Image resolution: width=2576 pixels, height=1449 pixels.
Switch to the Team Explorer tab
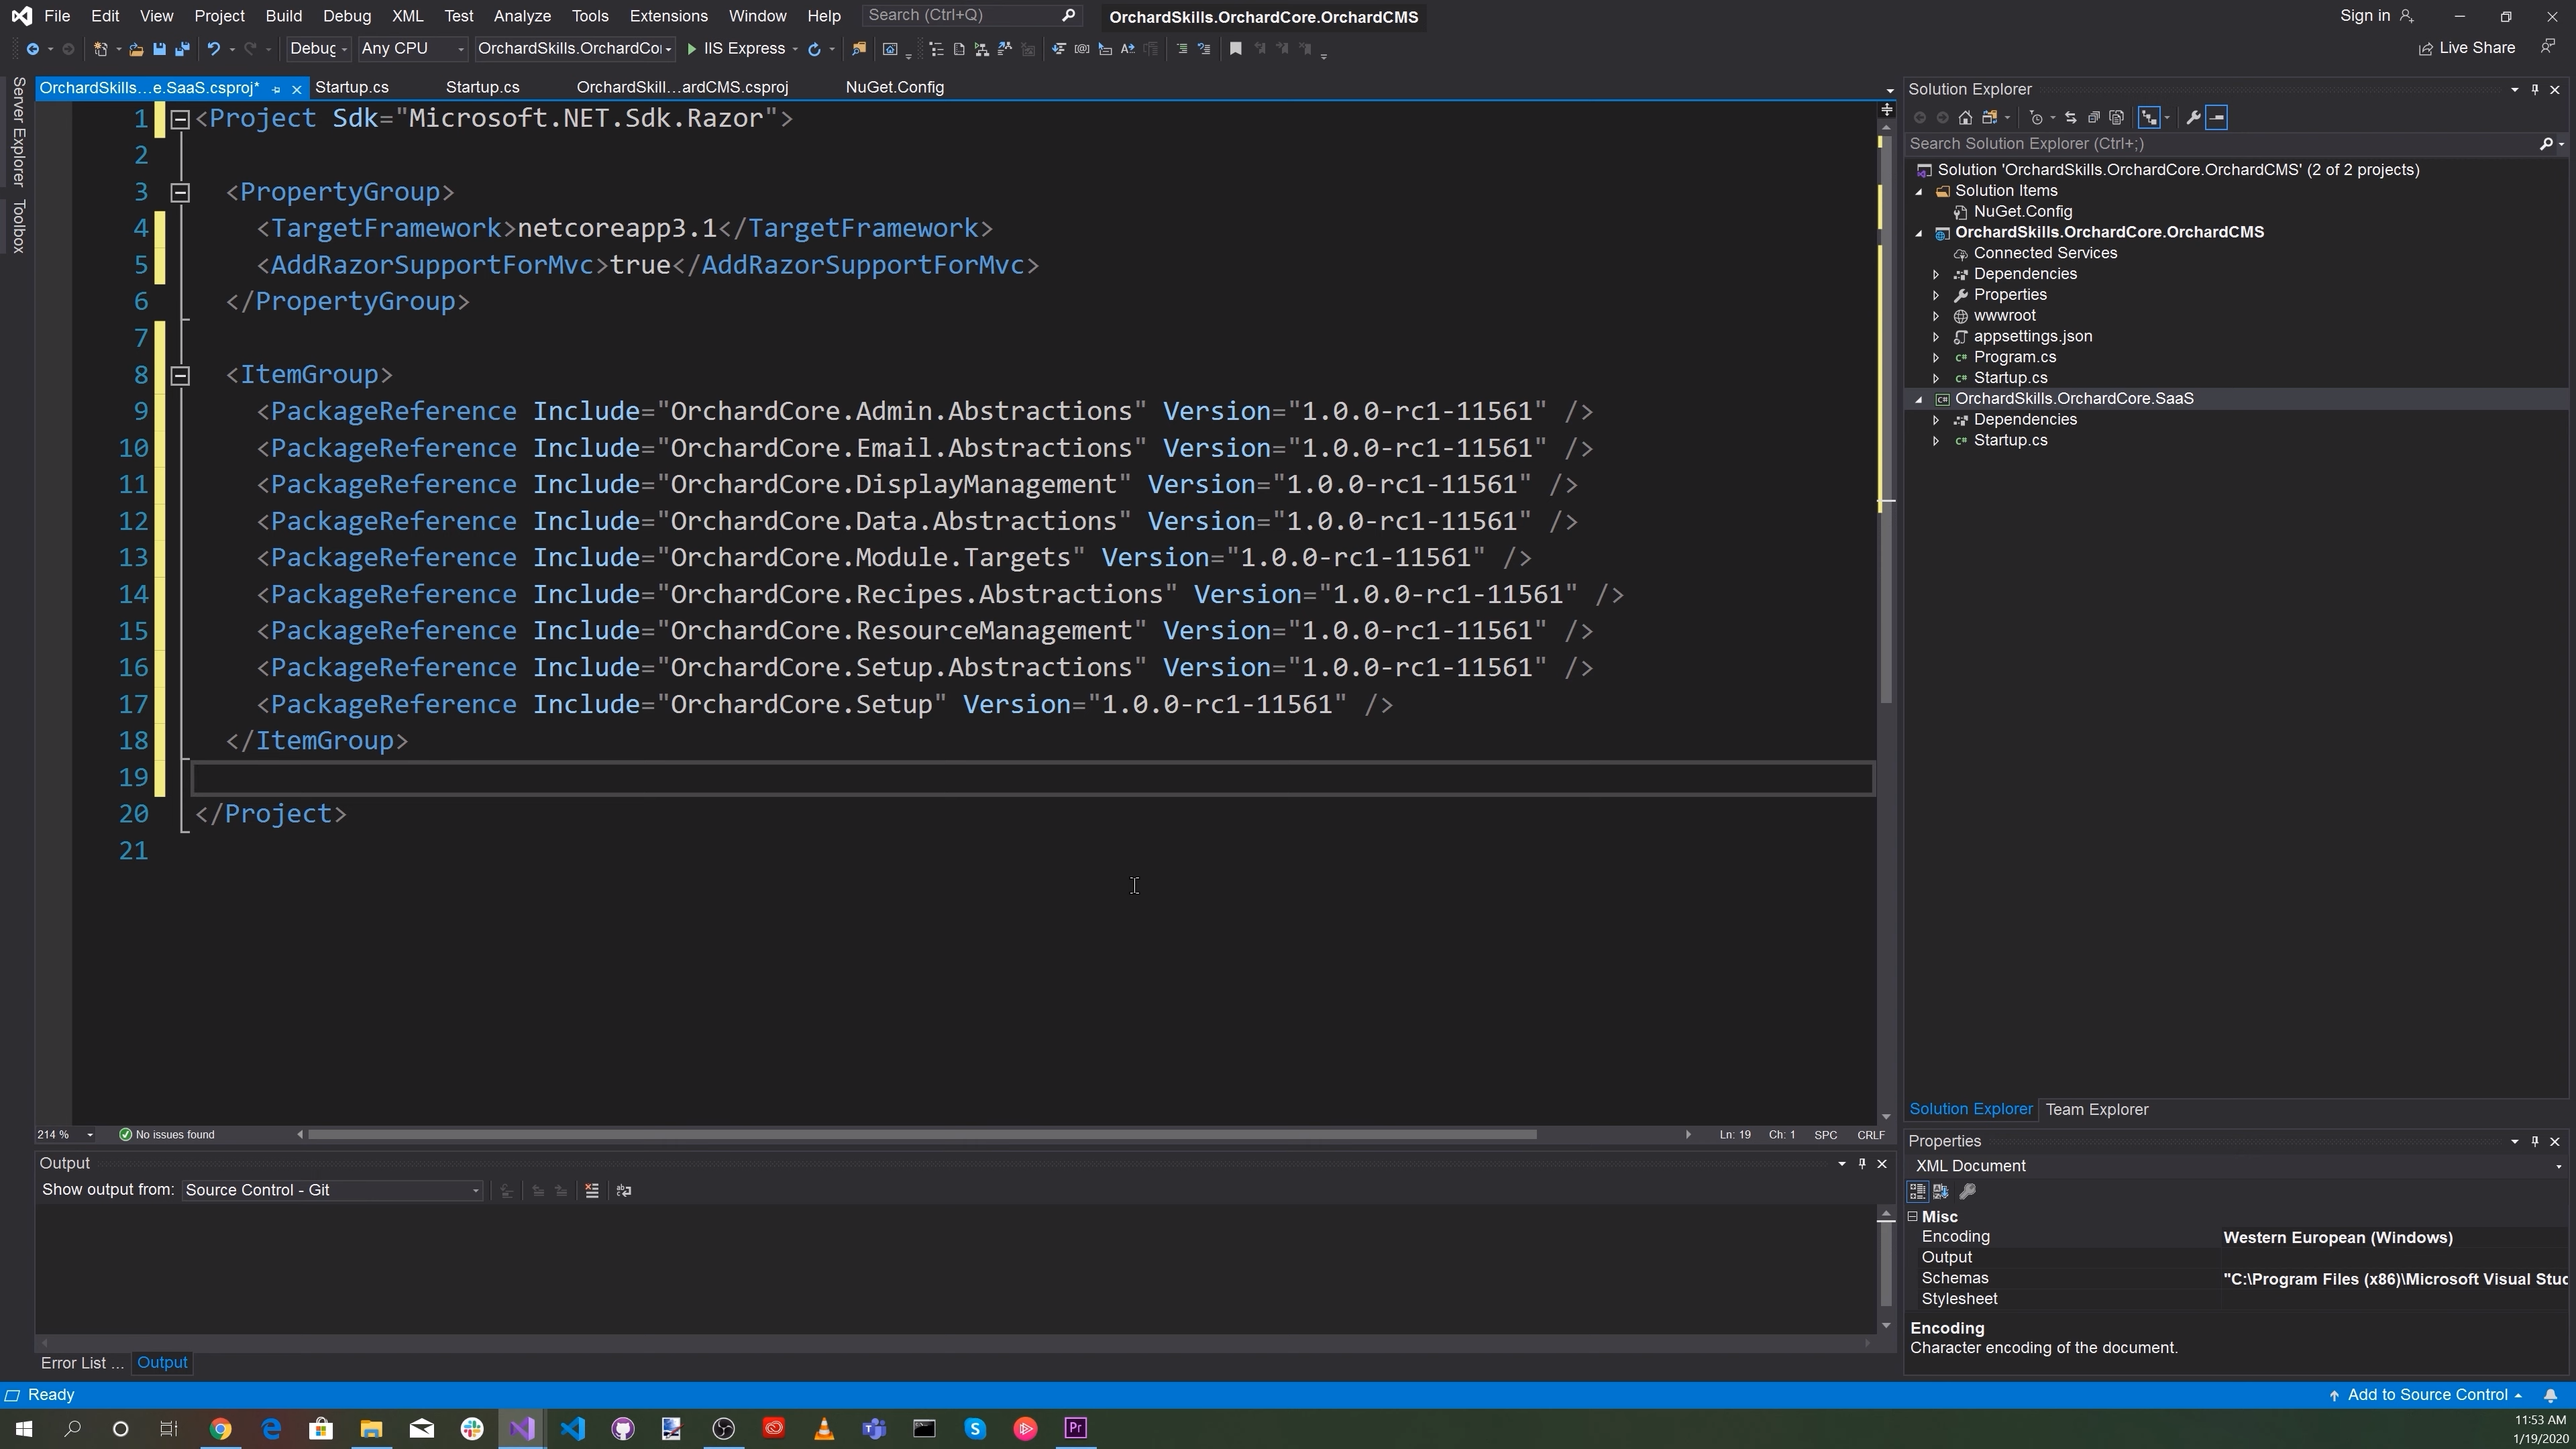coord(2097,1109)
